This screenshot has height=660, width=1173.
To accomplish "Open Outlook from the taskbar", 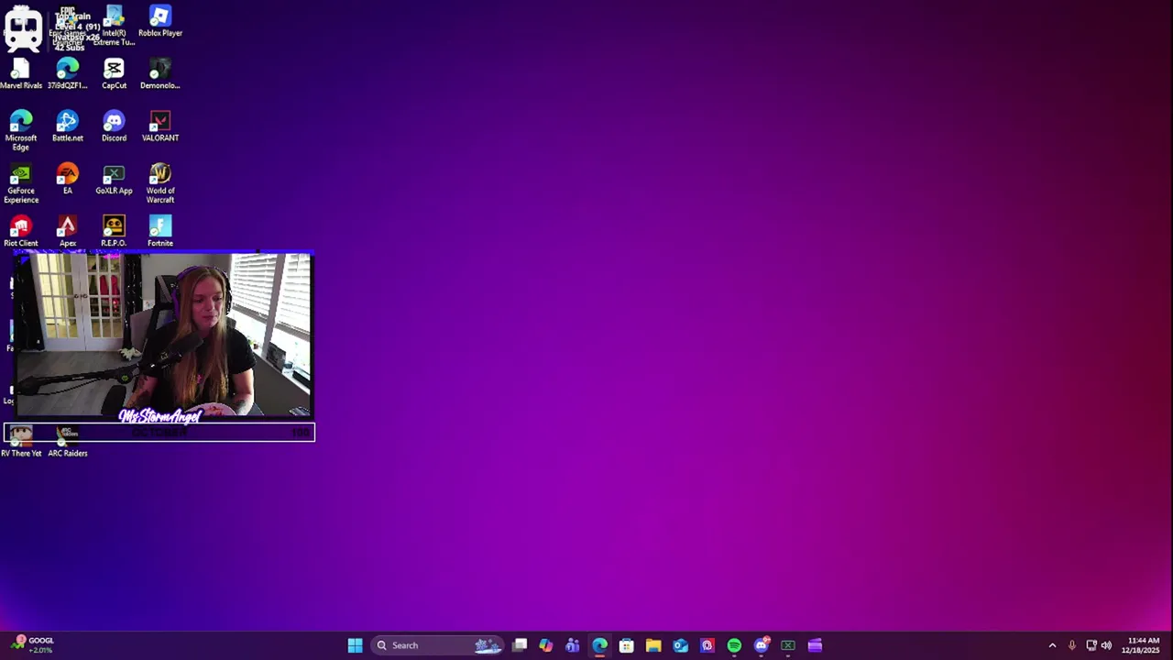I will coord(680,645).
